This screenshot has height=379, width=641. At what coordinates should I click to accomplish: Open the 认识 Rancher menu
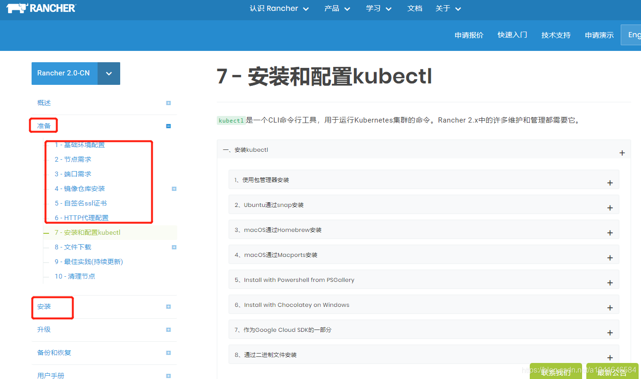coord(279,8)
